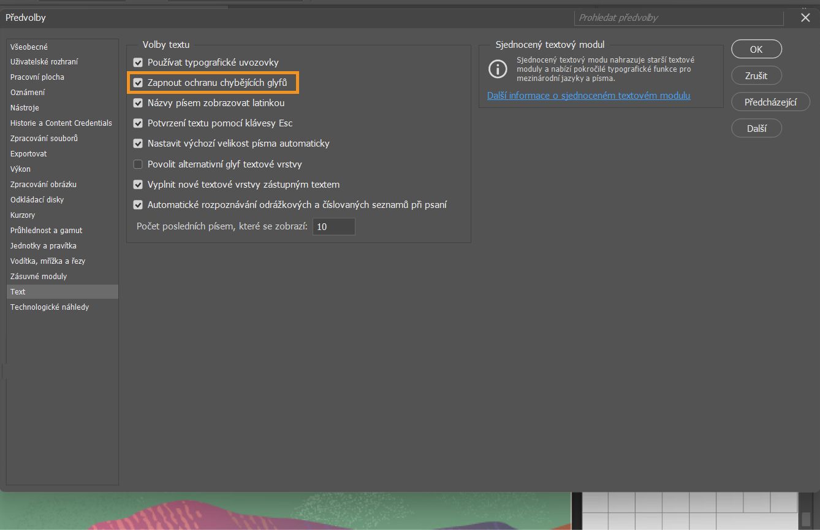
Task: Open the Všeobecné preferences category
Action: [63, 47]
